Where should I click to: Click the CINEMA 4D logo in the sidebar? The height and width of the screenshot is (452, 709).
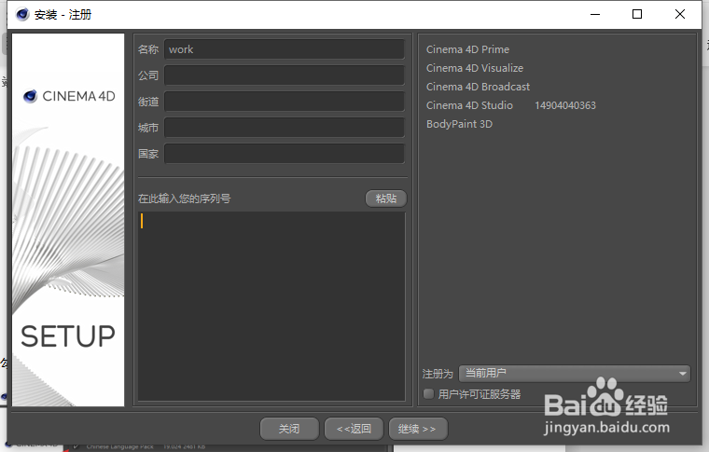pos(69,96)
